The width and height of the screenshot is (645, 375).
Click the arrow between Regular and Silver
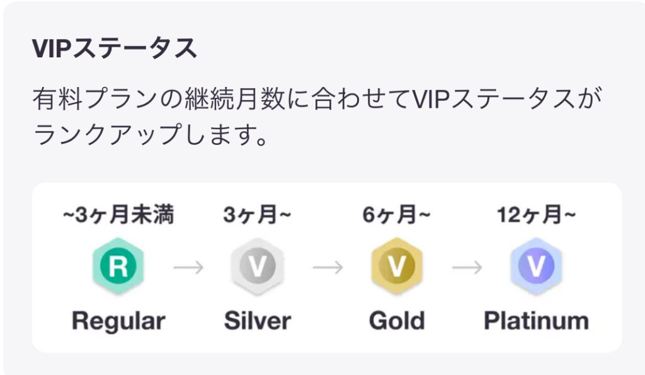tap(188, 267)
